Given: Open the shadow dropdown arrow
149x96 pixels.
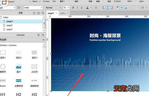Looking at the screenshot, I should pos(146,8).
